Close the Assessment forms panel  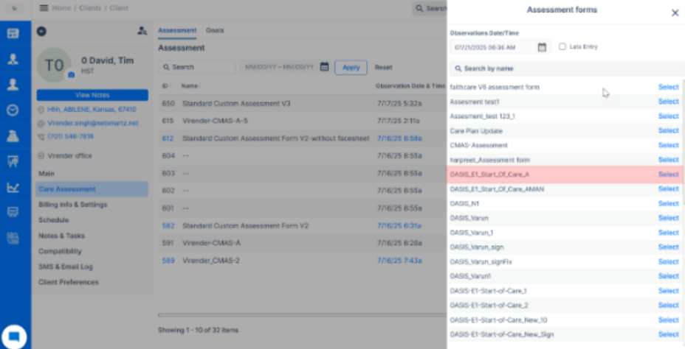pyautogui.click(x=675, y=13)
